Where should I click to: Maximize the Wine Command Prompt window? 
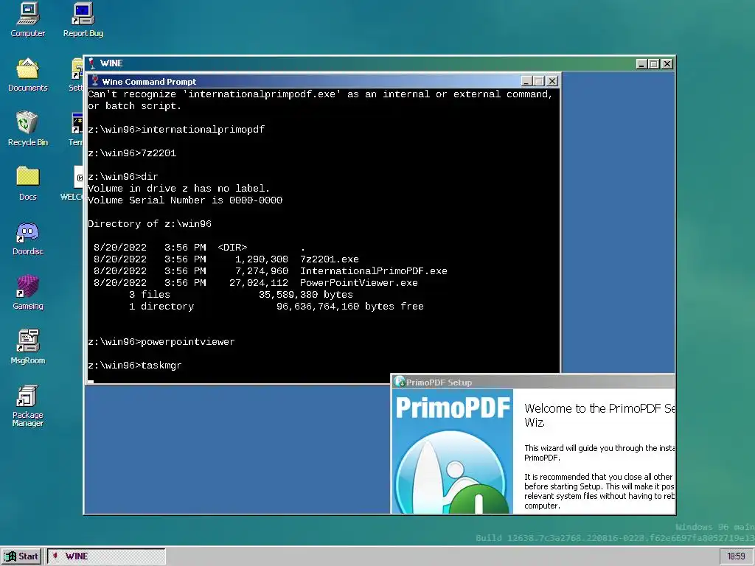[539, 81]
